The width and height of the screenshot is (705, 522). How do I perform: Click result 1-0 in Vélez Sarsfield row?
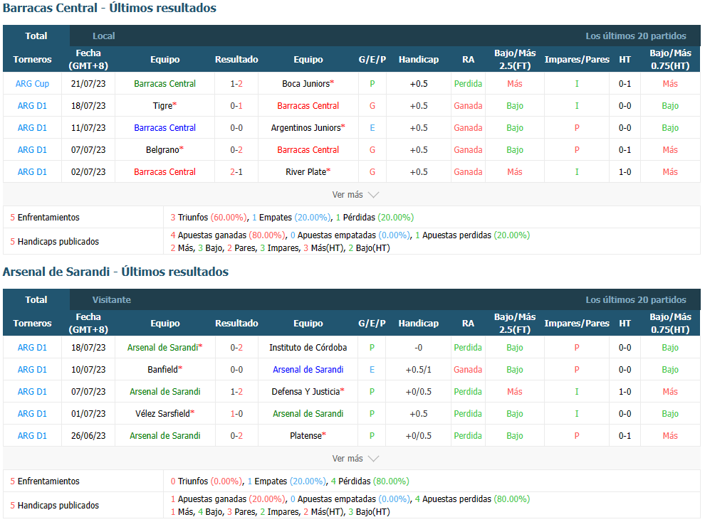[236, 414]
